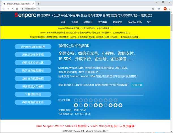The width and height of the screenshot is (173, 133).
Task: Click the red 小程序 text at the bottom
Action: pyautogui.click(x=130, y=126)
